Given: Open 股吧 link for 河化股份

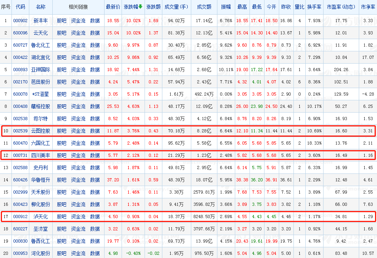Looking at the screenshot, I should point(61,253).
